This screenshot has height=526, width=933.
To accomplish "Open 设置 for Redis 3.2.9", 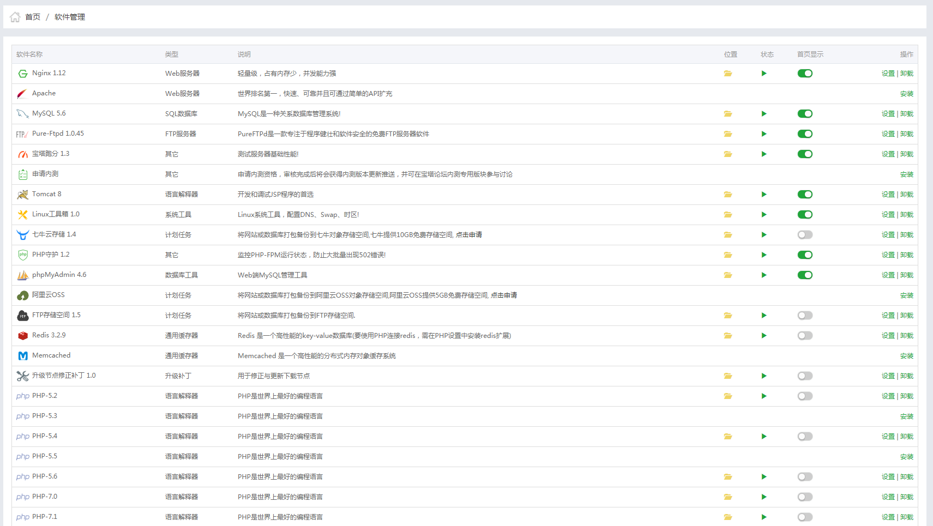I will [888, 336].
